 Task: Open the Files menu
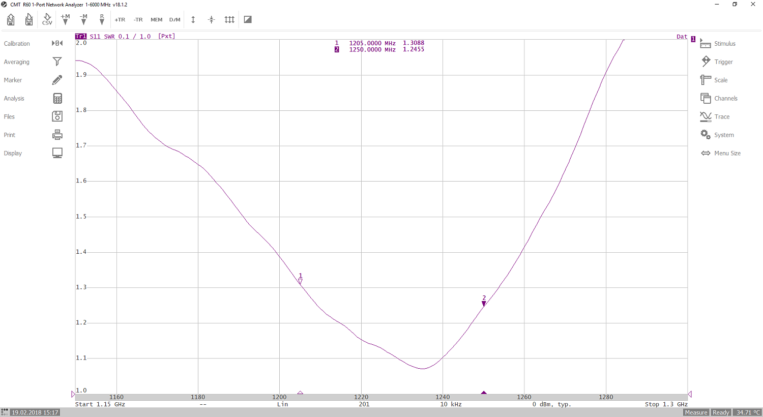click(34, 117)
